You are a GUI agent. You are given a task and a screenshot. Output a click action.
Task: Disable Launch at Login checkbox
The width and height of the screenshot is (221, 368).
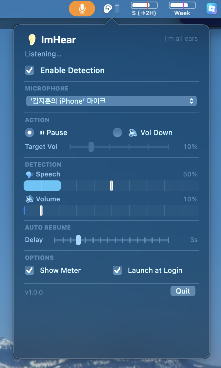pos(117,270)
